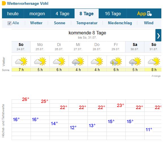The image size is (165, 142).
Task: Open the heute tab
Action: click(x=13, y=14)
